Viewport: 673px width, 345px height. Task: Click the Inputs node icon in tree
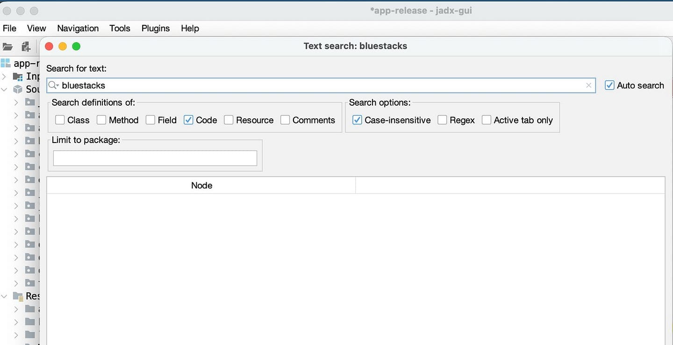click(x=18, y=76)
